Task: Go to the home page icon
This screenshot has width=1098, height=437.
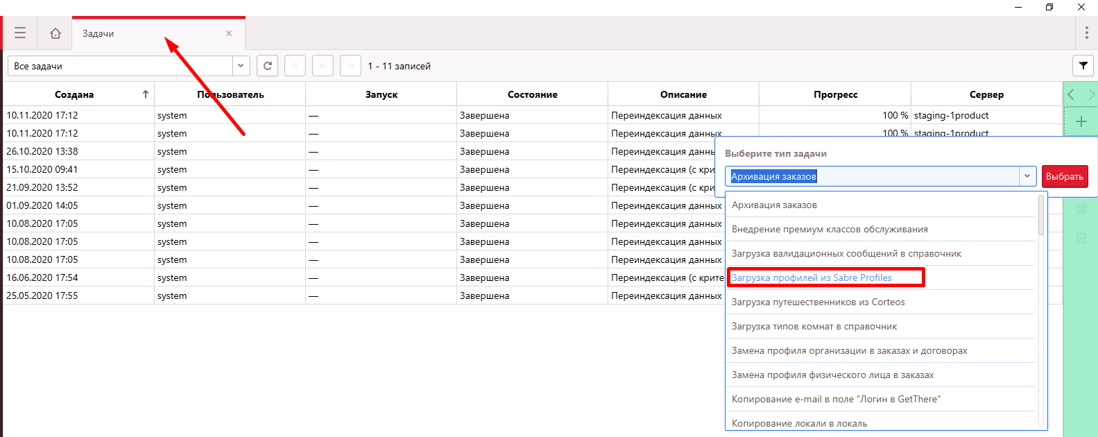Action: [55, 33]
